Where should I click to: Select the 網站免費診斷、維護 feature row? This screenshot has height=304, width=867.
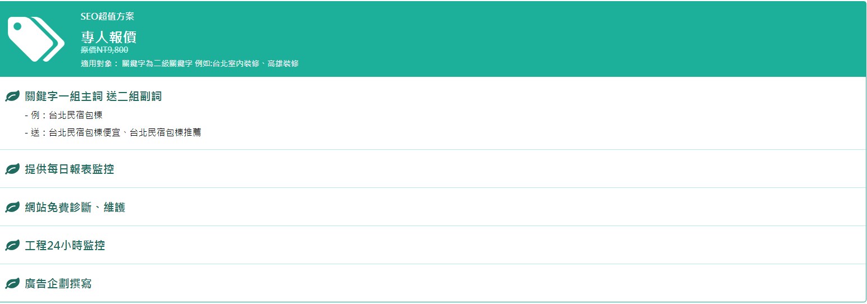433,207
